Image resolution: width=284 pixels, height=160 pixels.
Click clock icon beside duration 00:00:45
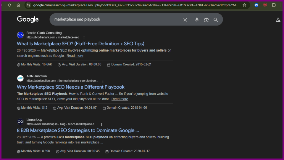(58, 151)
